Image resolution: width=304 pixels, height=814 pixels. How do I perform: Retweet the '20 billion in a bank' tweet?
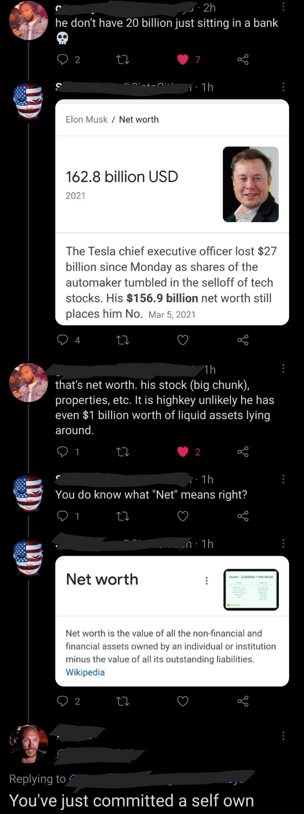122,59
